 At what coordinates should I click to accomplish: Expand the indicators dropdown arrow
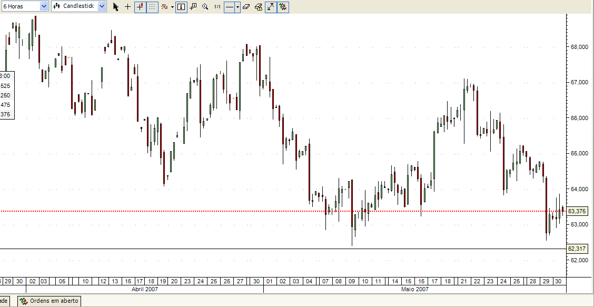tap(172, 7)
